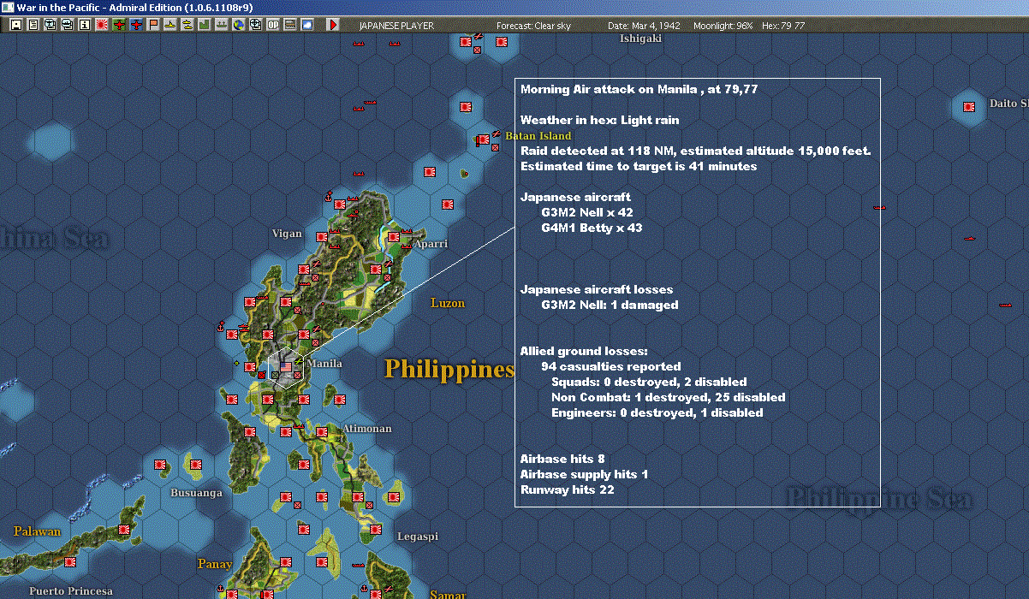Viewport: 1029px width, 599px height.
Task: Click the 'Airbase supply hits 1' line
Action: [584, 474]
